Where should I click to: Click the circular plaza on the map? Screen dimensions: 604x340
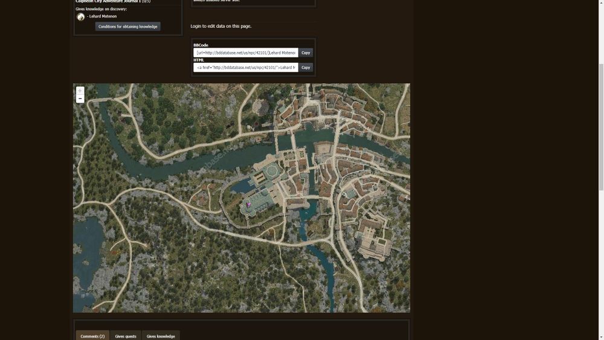(x=273, y=172)
